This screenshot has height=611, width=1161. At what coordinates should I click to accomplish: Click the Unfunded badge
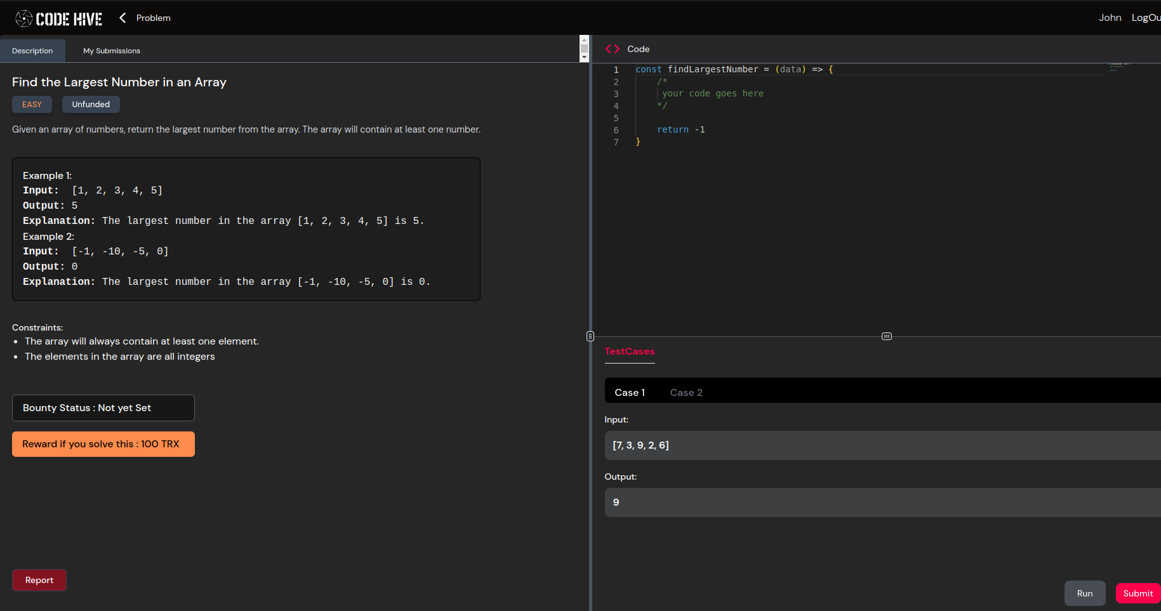pos(91,104)
